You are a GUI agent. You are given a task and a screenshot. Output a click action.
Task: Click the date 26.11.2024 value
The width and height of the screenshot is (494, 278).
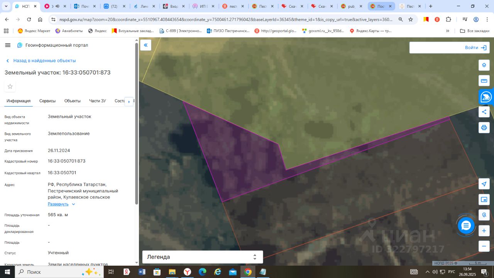click(59, 151)
